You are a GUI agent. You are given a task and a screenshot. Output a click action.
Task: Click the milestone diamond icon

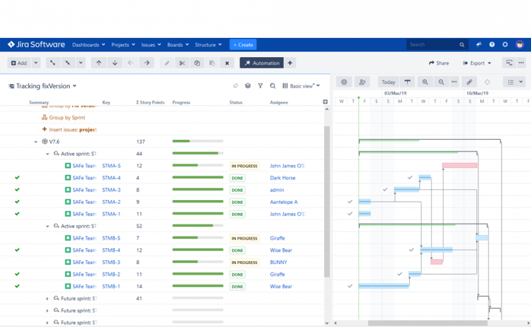(x=487, y=82)
